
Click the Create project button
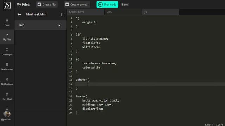click(77, 5)
